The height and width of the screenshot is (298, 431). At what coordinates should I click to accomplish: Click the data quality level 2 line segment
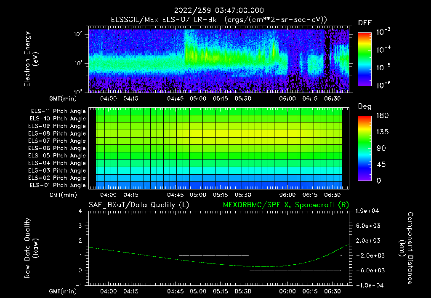pos(137,241)
